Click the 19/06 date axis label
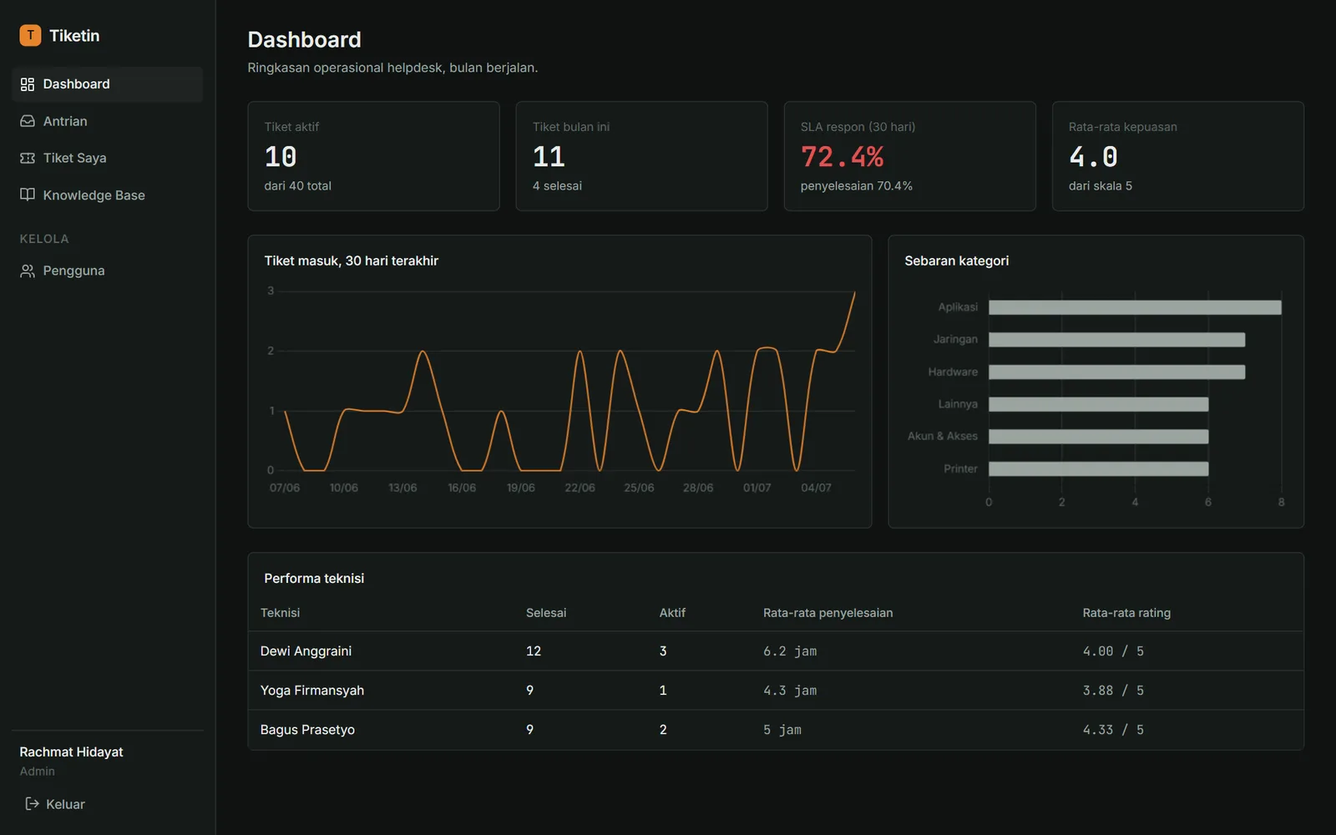Image resolution: width=1336 pixels, height=835 pixels. click(520, 488)
